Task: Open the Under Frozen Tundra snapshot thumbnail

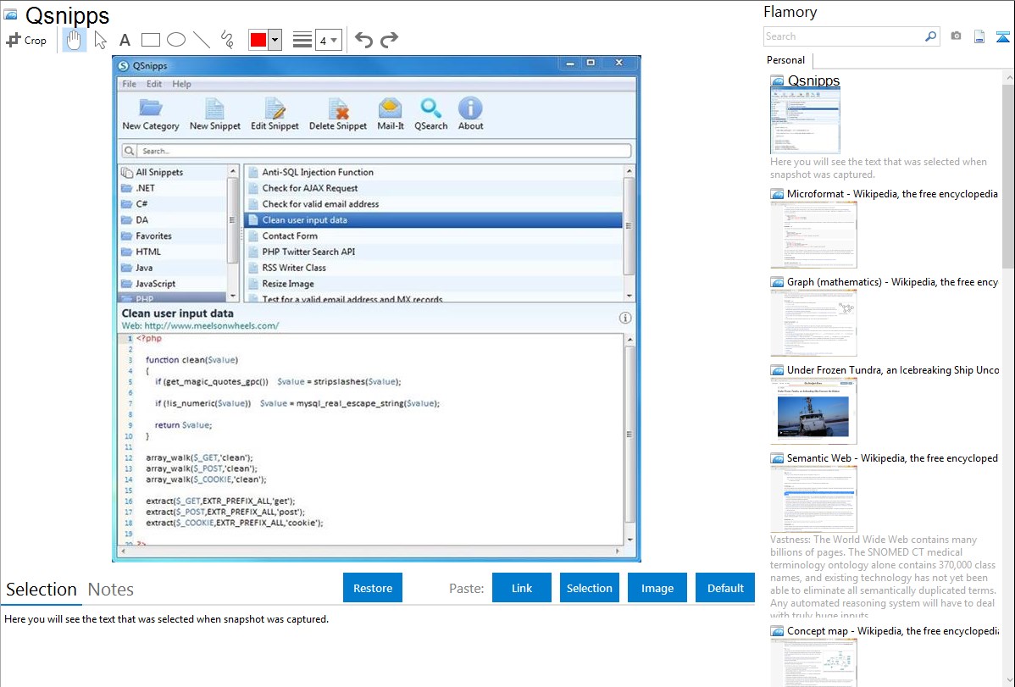Action: click(813, 411)
